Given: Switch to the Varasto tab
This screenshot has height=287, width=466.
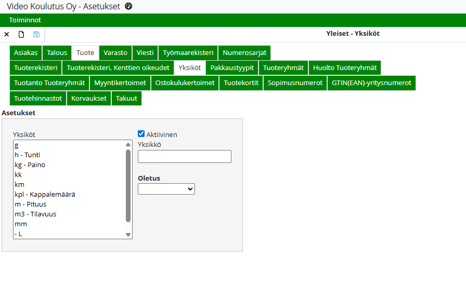Looking at the screenshot, I should click(x=115, y=53).
